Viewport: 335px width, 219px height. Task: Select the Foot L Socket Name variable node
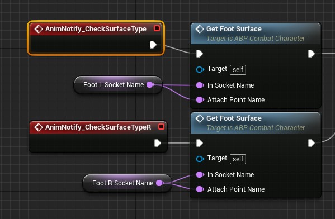pyautogui.click(x=117, y=85)
